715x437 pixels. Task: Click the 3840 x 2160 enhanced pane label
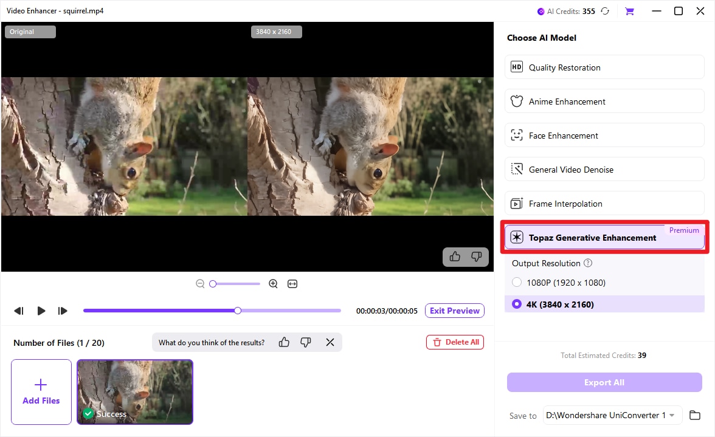[x=276, y=32]
